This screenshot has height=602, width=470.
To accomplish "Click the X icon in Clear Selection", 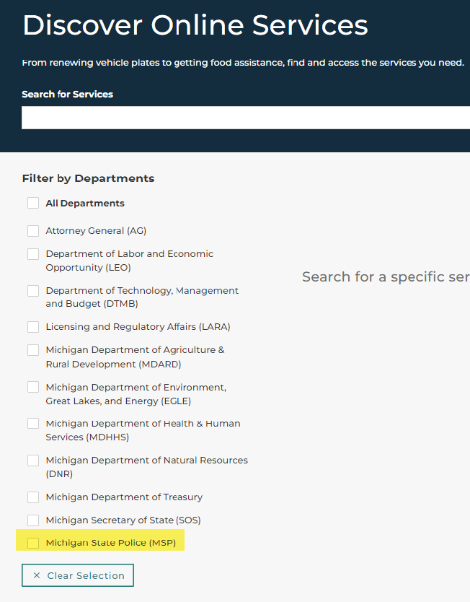I will 37,575.
